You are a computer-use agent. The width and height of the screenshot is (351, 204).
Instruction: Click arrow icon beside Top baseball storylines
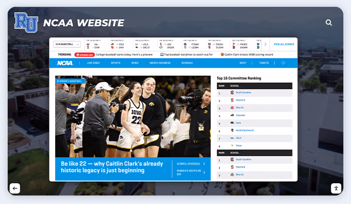(x=162, y=55)
